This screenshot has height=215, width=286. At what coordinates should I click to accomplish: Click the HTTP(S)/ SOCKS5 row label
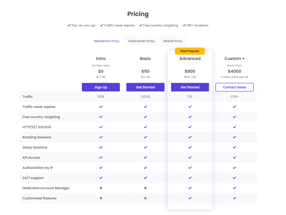37,127
